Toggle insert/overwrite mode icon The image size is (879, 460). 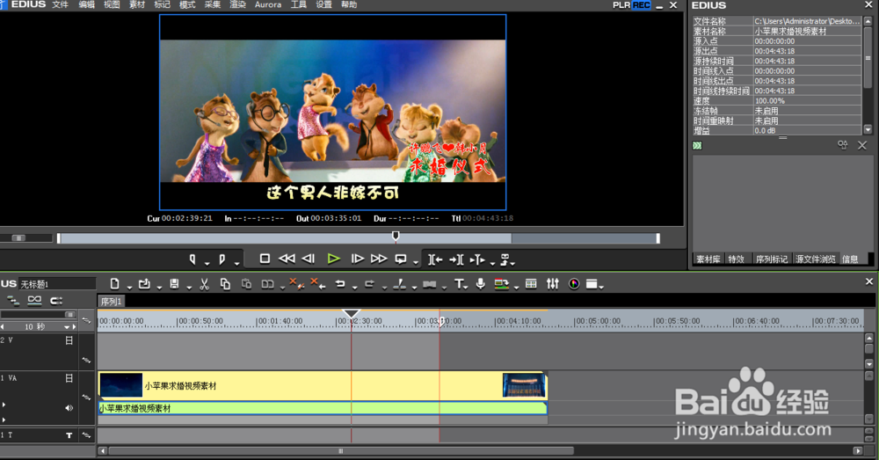13,301
